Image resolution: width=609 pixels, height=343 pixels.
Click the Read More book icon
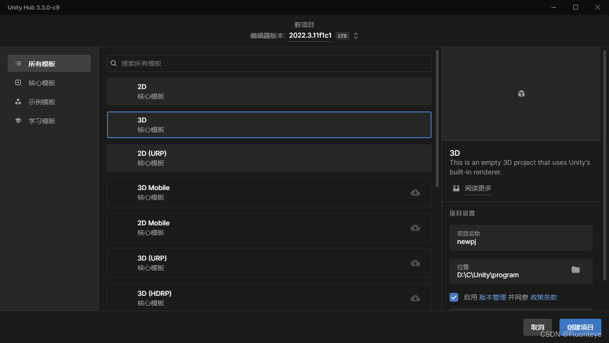tap(456, 188)
